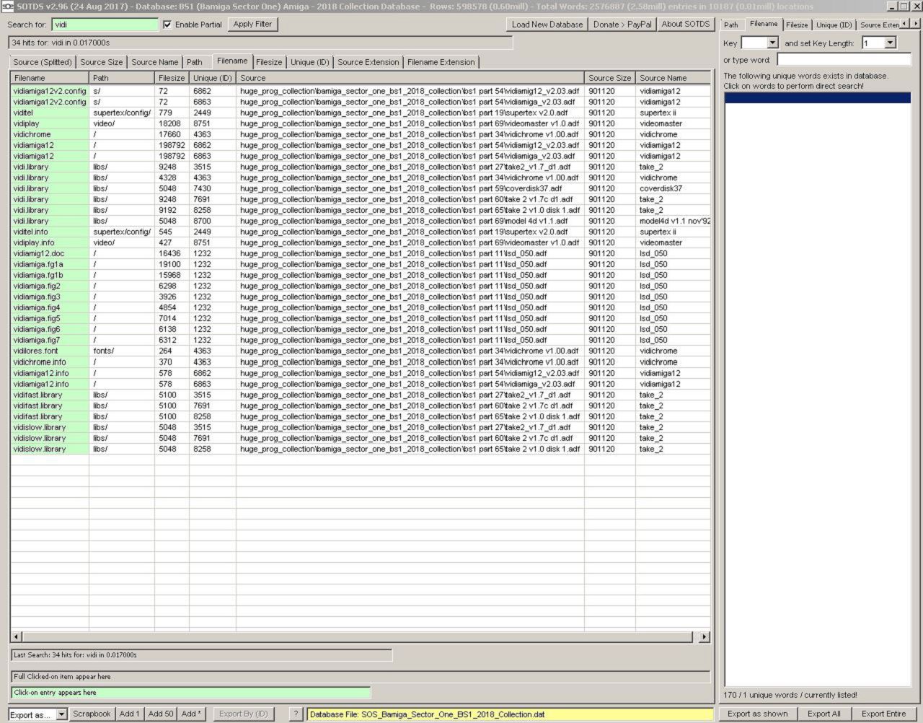Click the results scrollbar right arrow

704,637
